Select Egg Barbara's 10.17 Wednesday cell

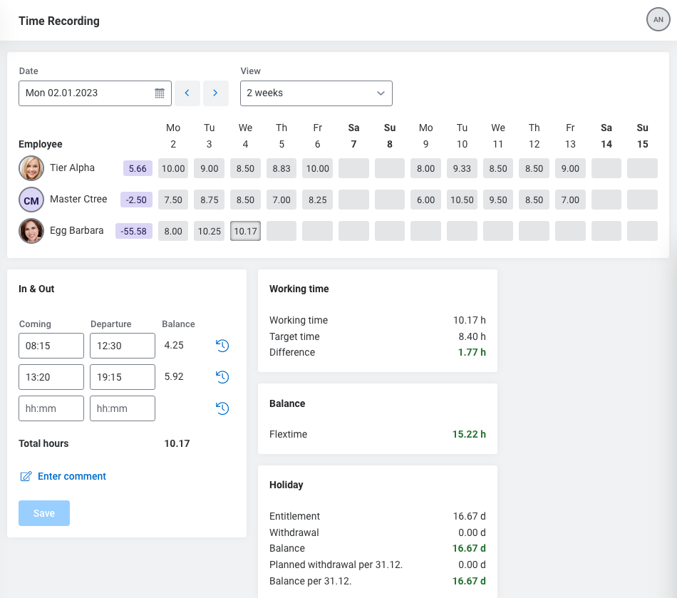coord(245,231)
